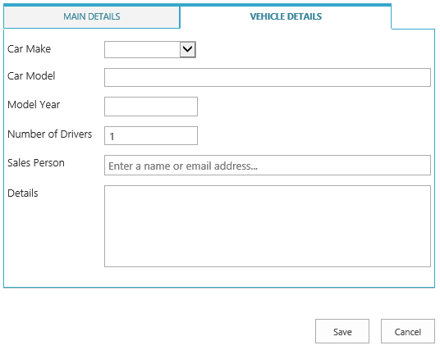Click the Number of Drivers label

coord(50,134)
